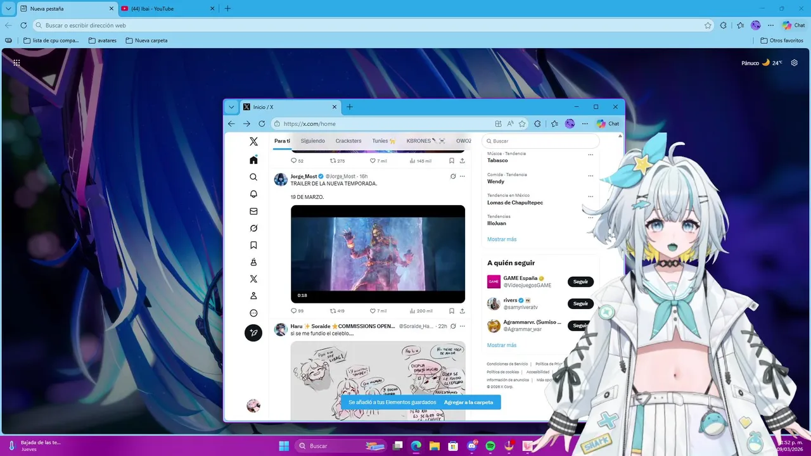
Task: Open new tab plus in X window
Action: [x=350, y=107]
